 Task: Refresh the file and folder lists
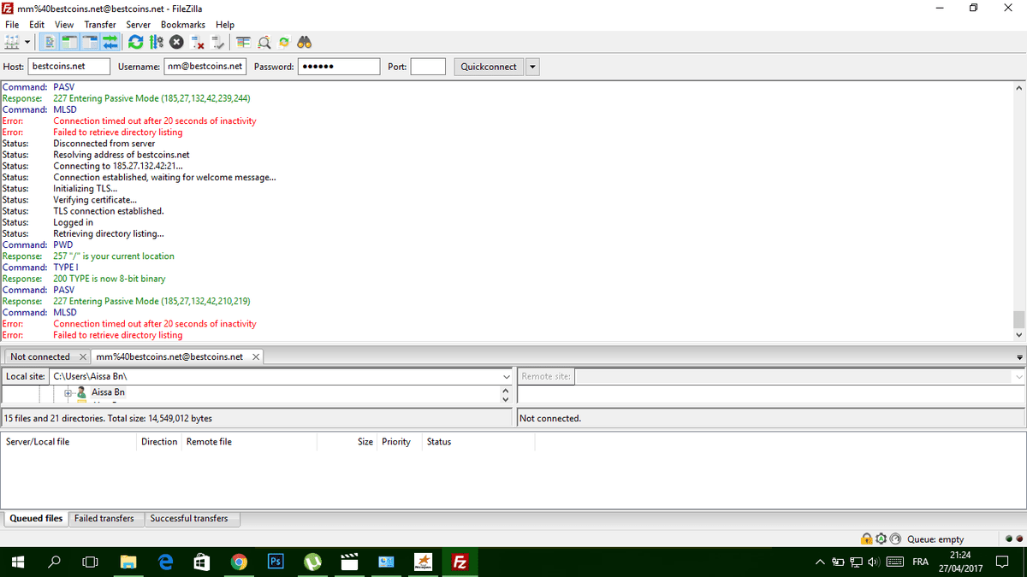(x=135, y=42)
